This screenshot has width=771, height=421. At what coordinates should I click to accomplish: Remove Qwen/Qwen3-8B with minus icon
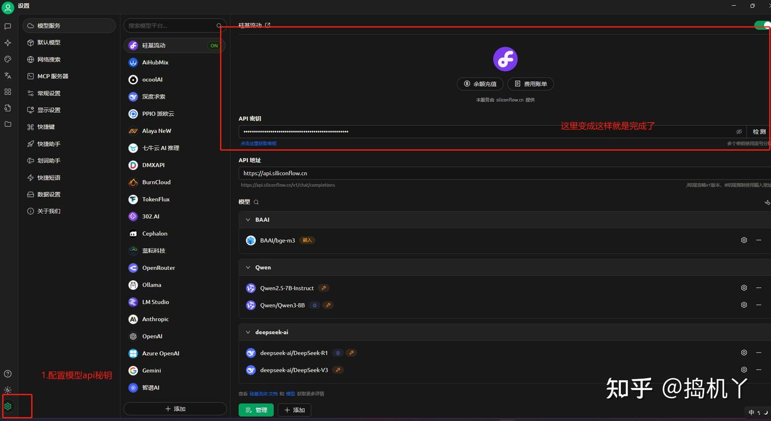[x=759, y=305]
